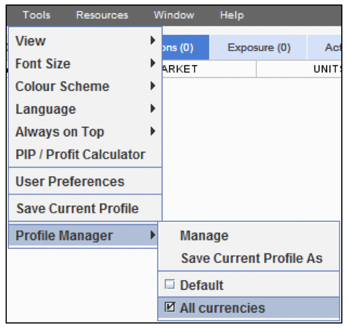Switch to the Exposure (0) tab
This screenshot has width=348, height=328.
tap(259, 48)
